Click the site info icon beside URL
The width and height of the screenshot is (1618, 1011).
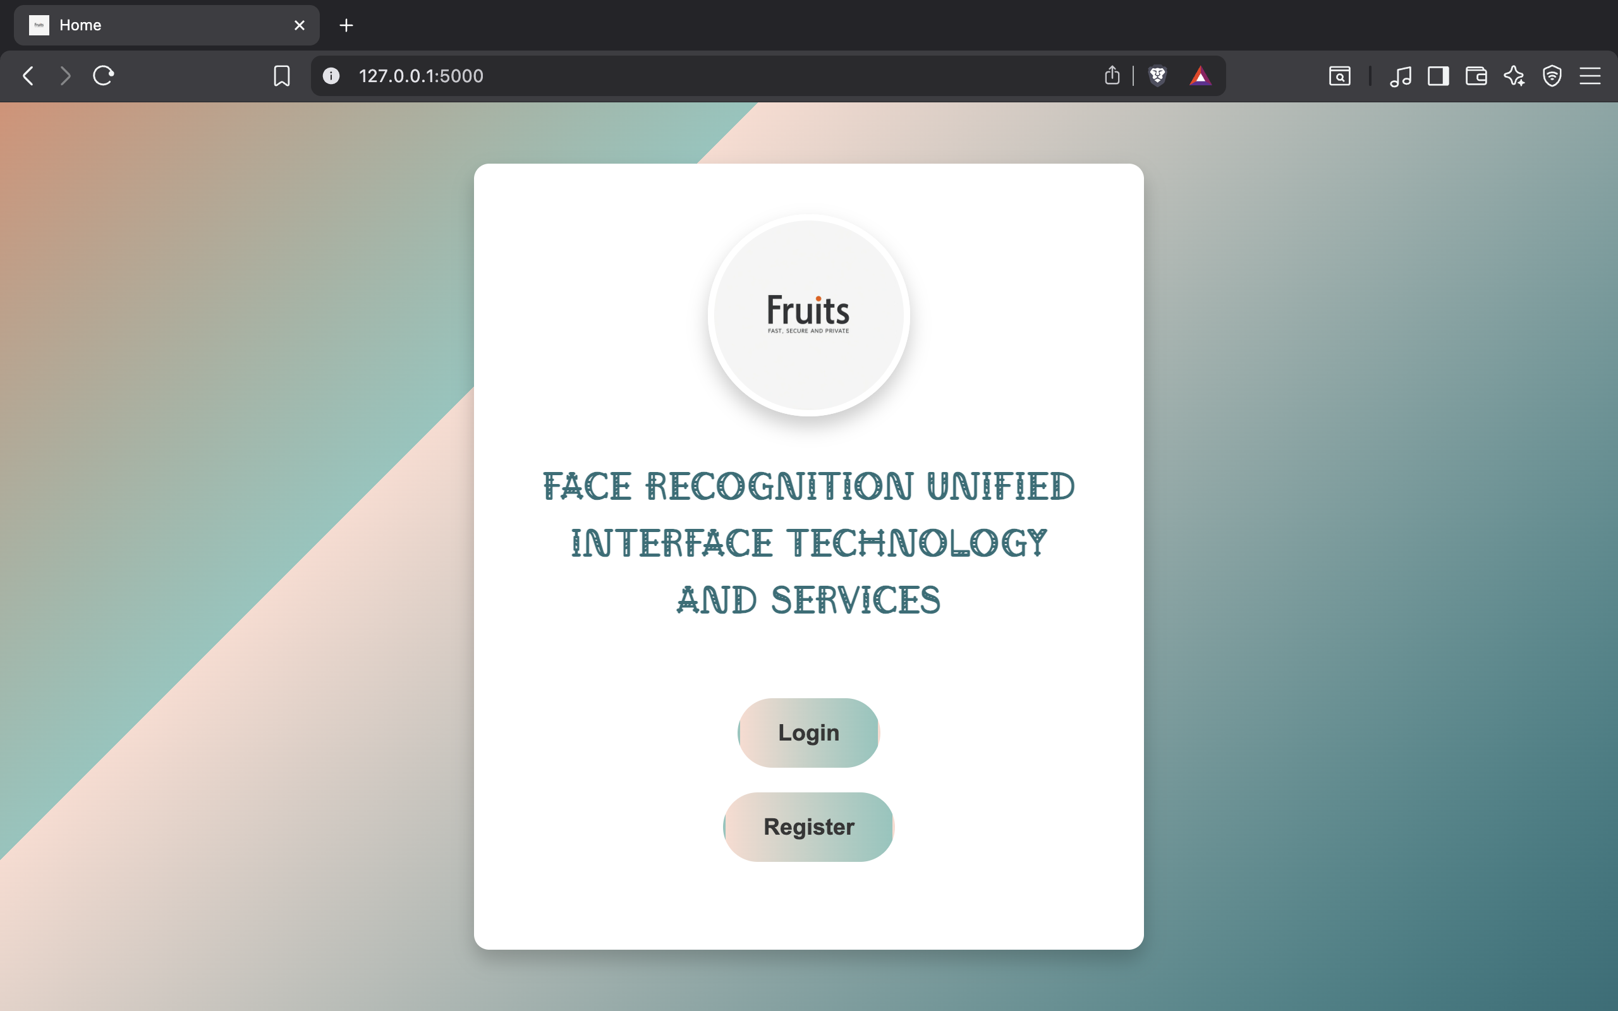click(x=331, y=76)
